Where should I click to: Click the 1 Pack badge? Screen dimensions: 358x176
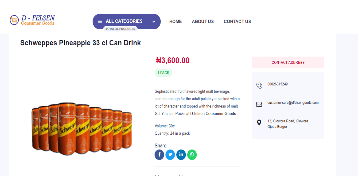[x=163, y=73]
